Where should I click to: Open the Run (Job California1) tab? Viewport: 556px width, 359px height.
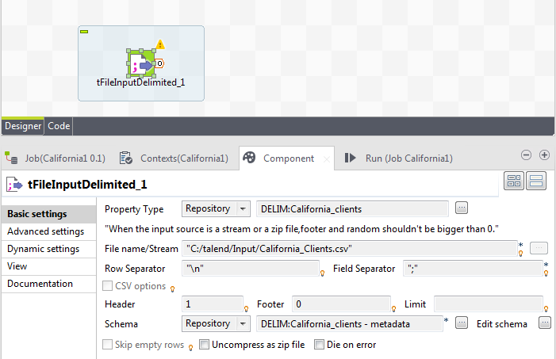pos(409,158)
